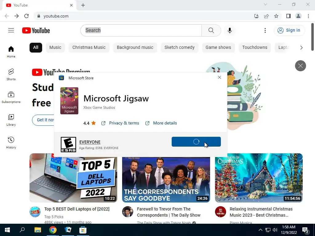Viewport: 315px width, 236px height.
Task: Open File Explorer from the taskbar
Action: coord(38,230)
